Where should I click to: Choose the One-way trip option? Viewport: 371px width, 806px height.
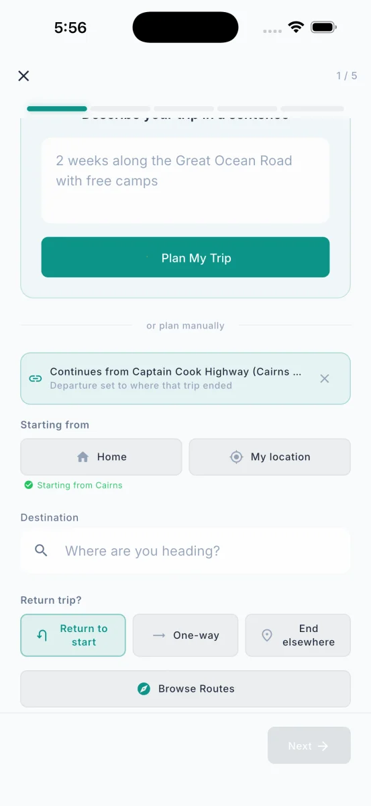(185, 635)
